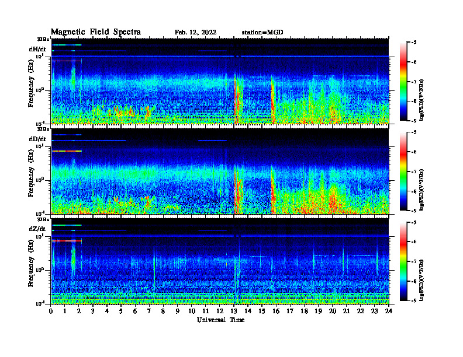
Task: Open the dH/dt spectrogram plot
Action: [x=220, y=81]
